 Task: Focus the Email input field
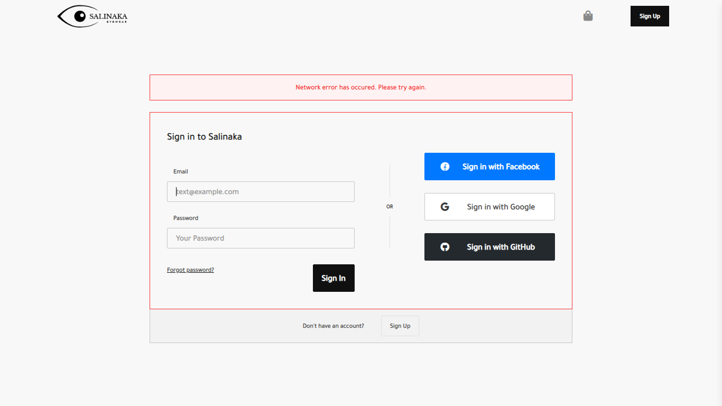click(261, 191)
